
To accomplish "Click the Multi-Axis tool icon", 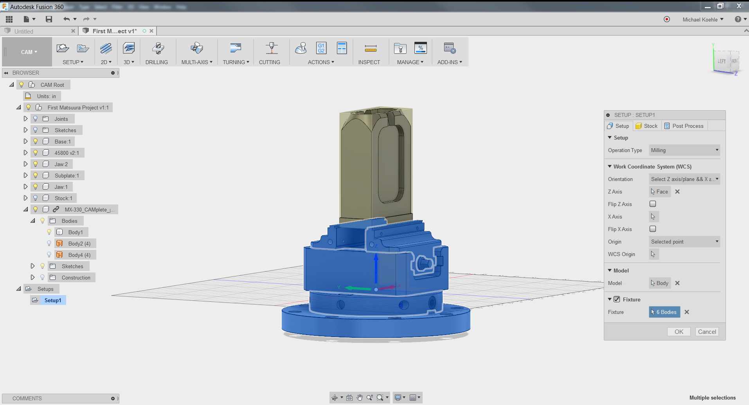I will 197,48.
